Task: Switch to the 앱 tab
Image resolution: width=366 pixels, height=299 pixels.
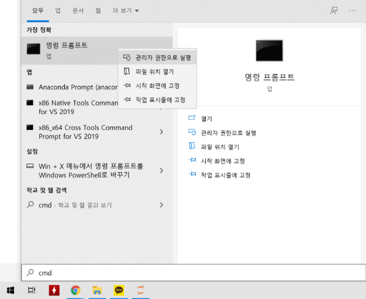Action: [x=58, y=11]
